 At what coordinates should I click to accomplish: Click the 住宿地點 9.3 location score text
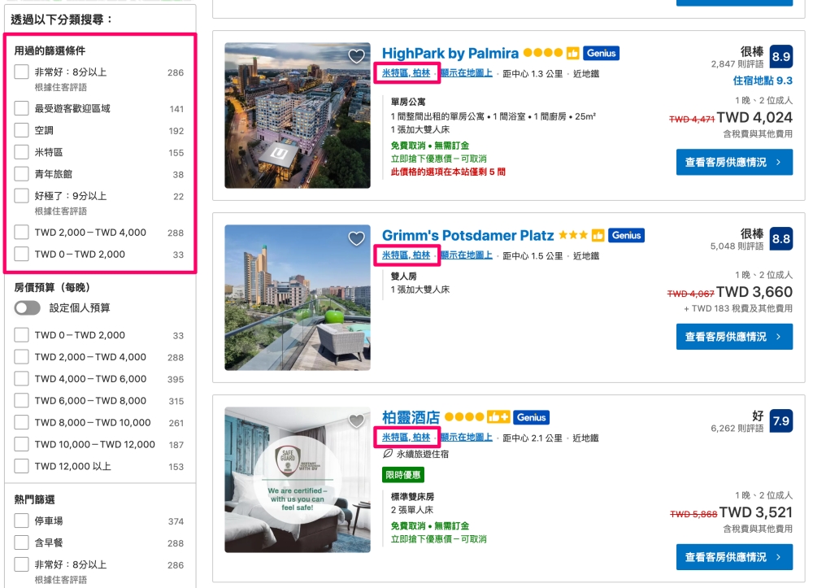pos(763,81)
